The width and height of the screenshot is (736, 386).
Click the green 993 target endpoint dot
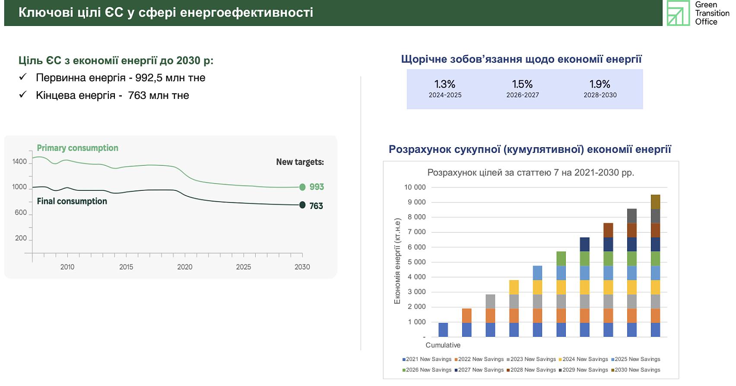pyautogui.click(x=302, y=187)
